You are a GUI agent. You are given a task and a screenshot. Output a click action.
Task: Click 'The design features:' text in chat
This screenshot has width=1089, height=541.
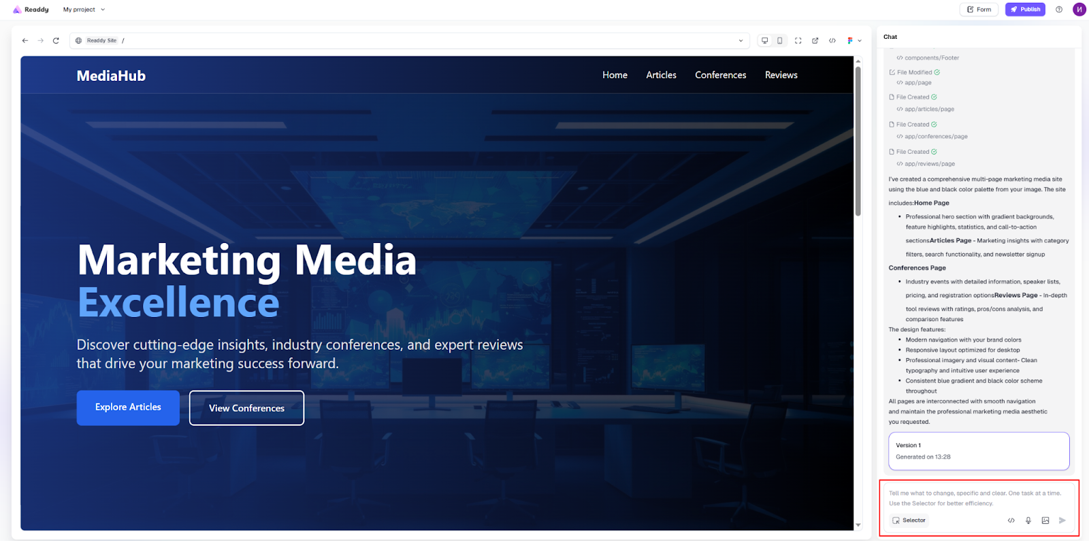click(917, 329)
